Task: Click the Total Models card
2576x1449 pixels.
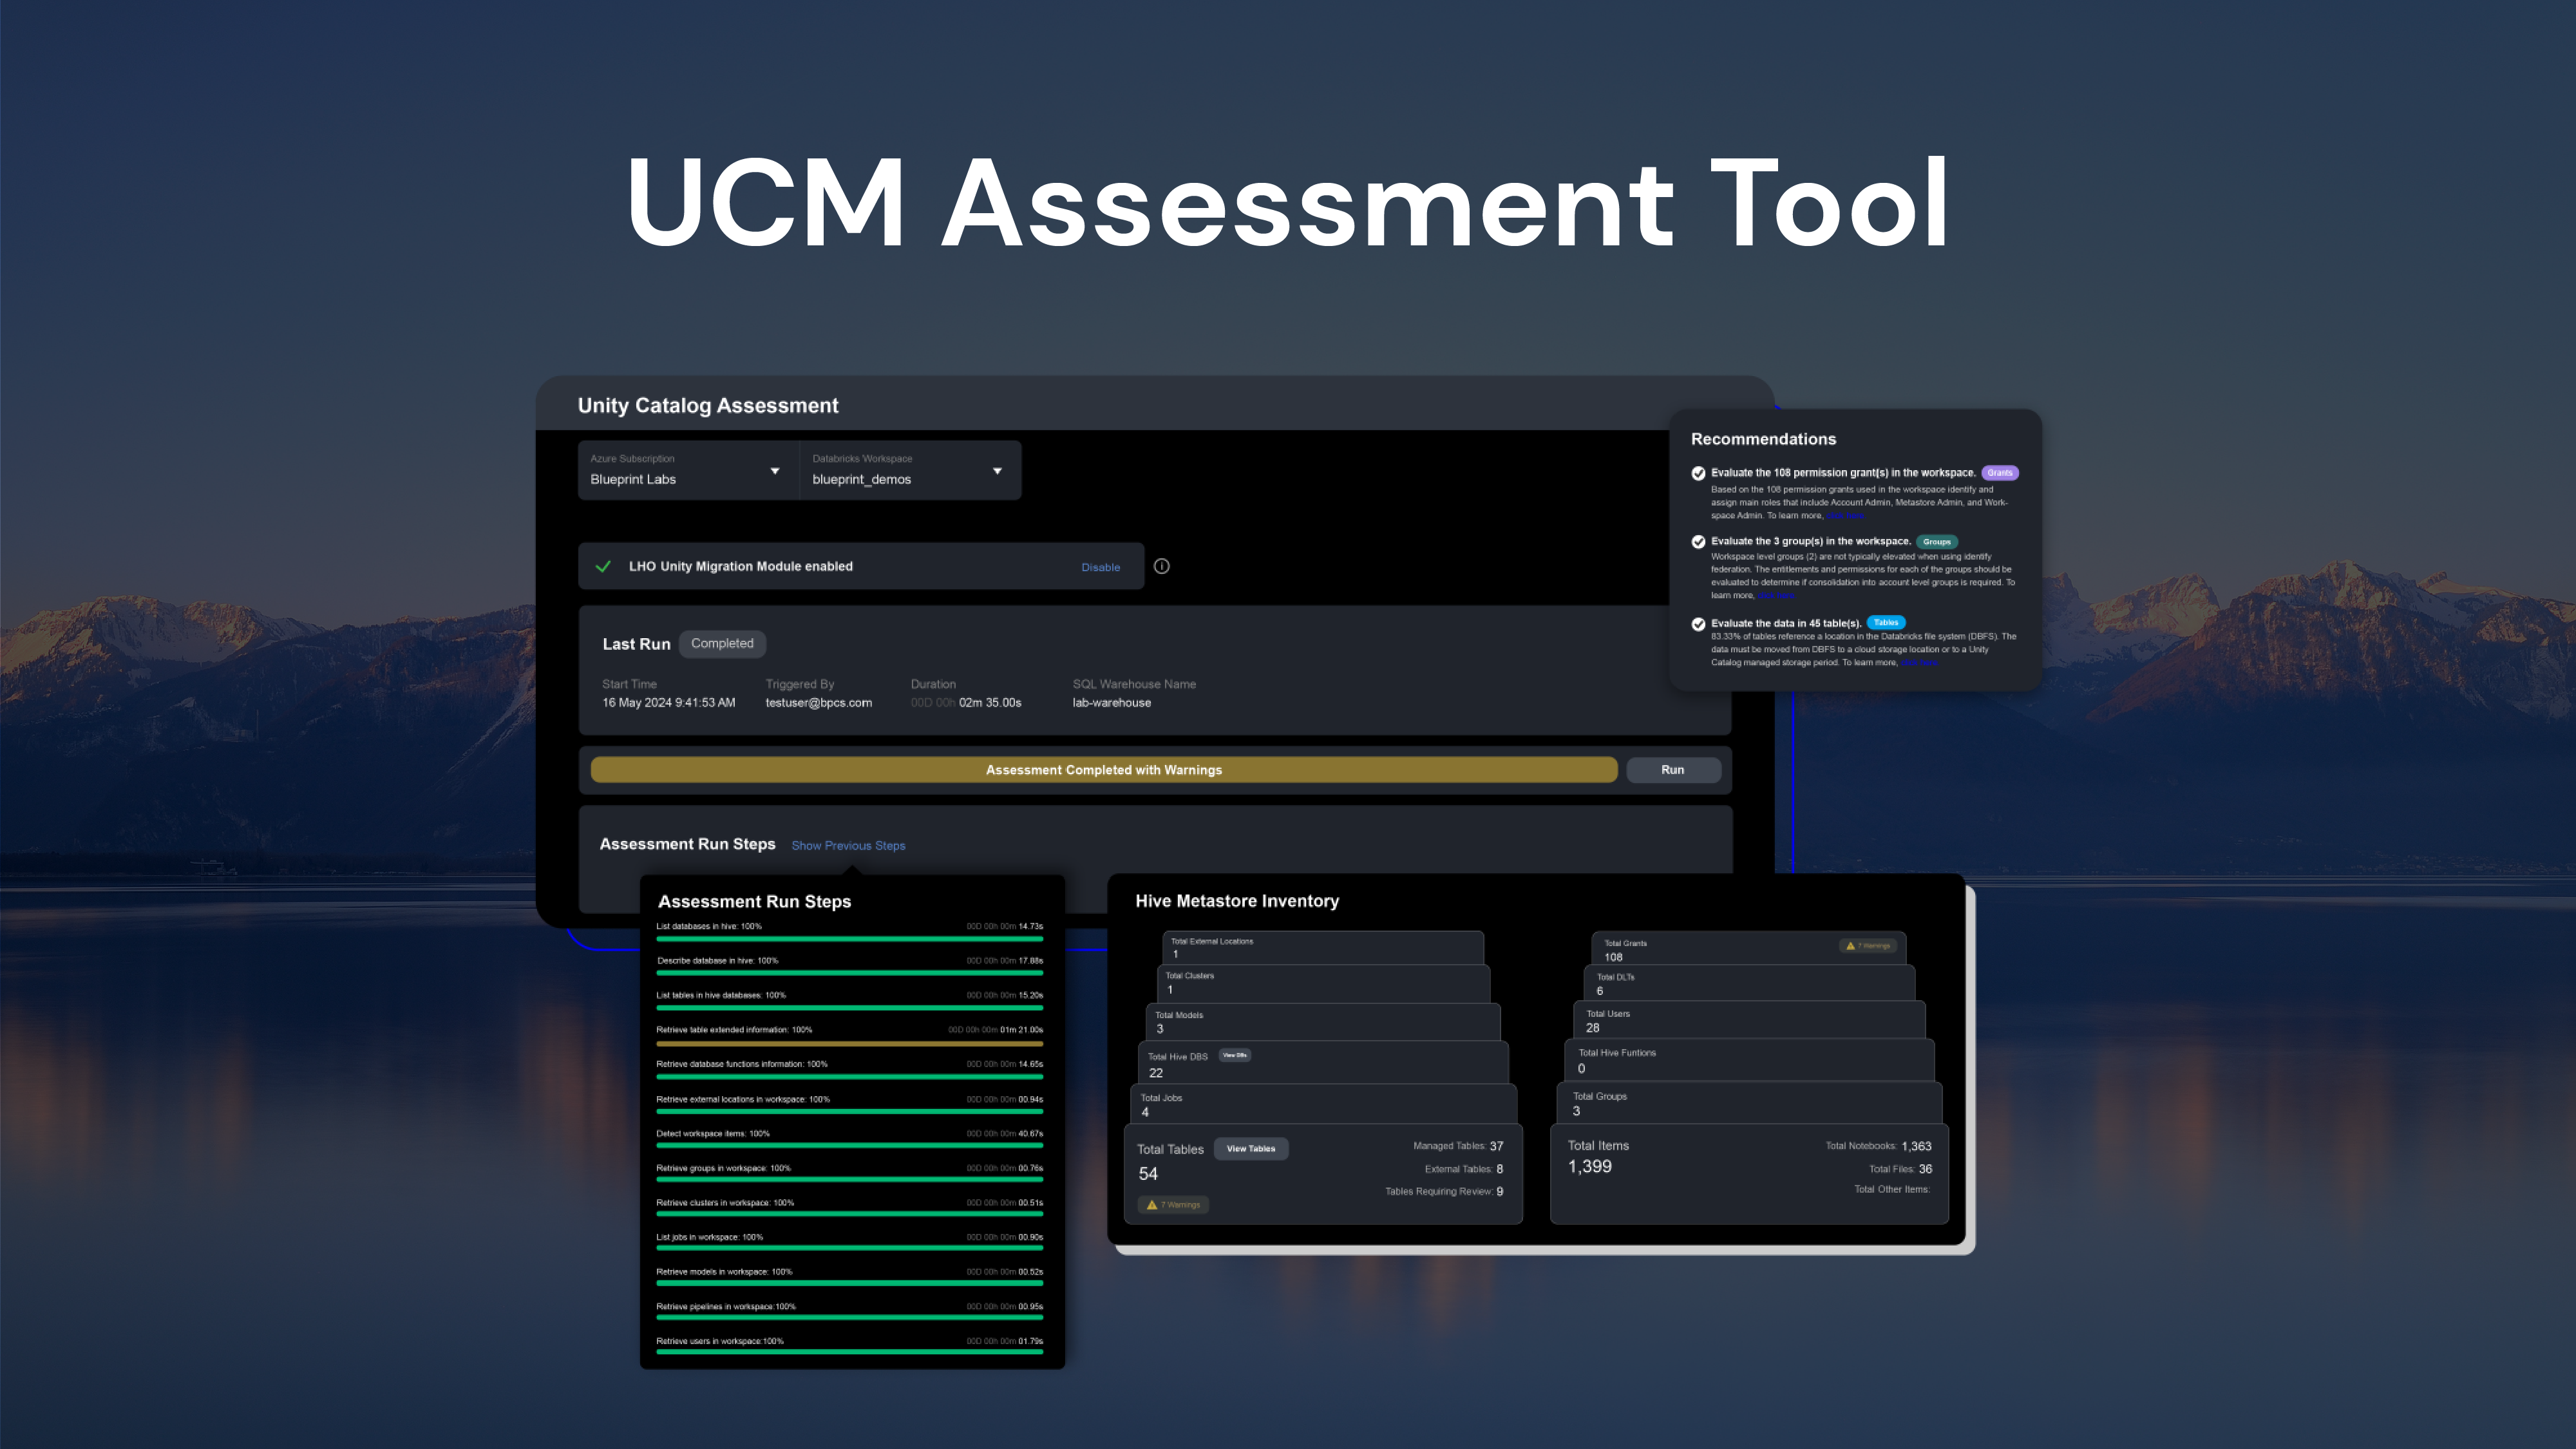Action: (1323, 1022)
